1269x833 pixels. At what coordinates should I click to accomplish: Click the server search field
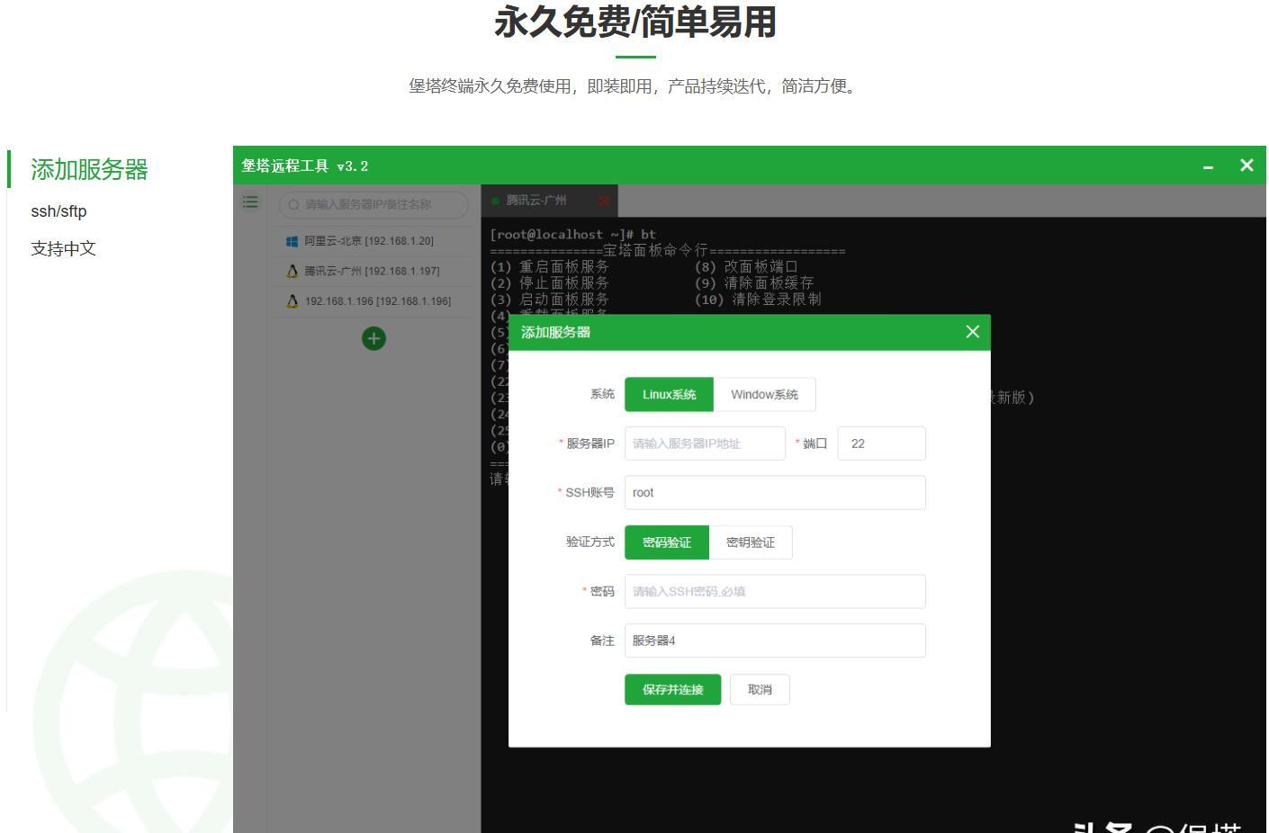click(373, 204)
